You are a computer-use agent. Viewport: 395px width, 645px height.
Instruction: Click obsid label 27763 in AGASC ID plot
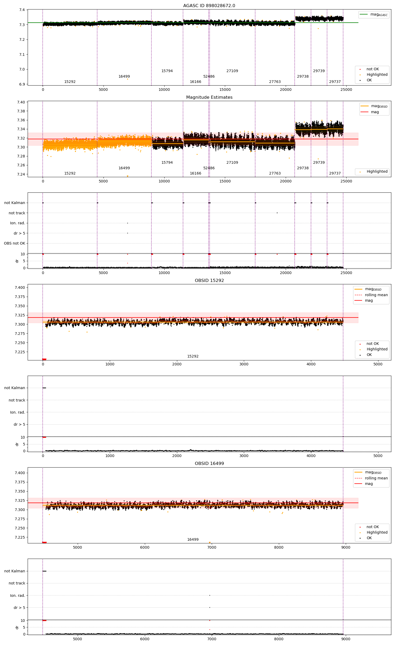point(275,82)
